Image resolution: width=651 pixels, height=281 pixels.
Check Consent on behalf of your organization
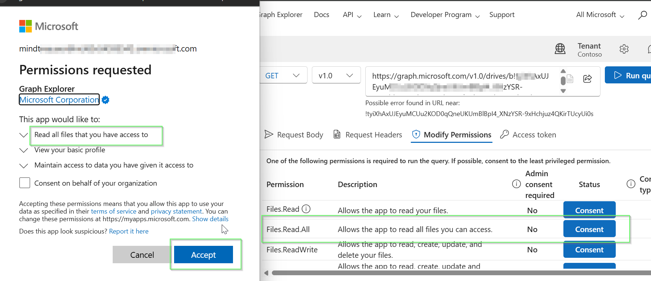point(25,183)
